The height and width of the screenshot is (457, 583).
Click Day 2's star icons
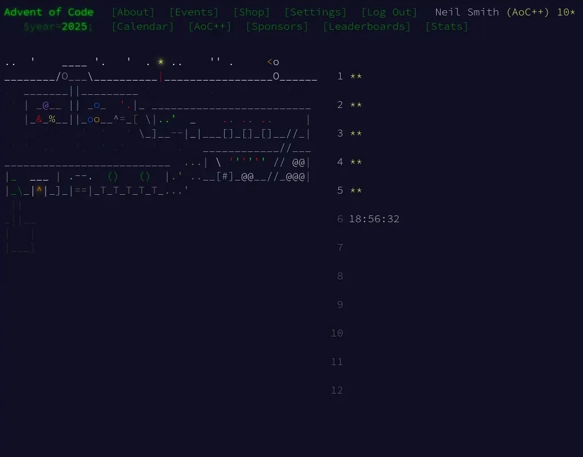[356, 105]
